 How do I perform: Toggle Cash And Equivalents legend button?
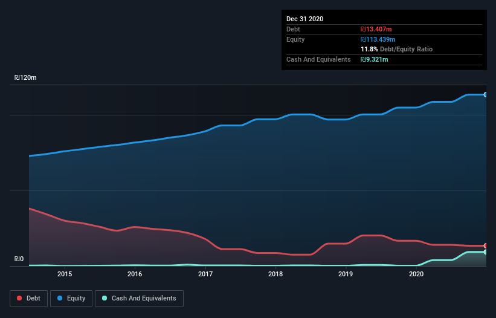[139, 299]
